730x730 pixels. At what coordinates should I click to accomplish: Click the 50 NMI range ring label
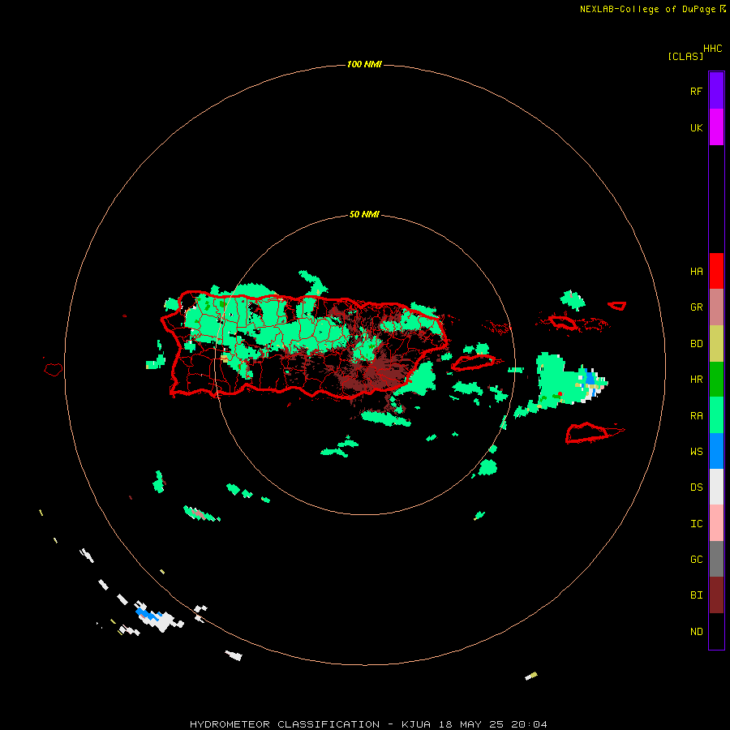click(364, 214)
